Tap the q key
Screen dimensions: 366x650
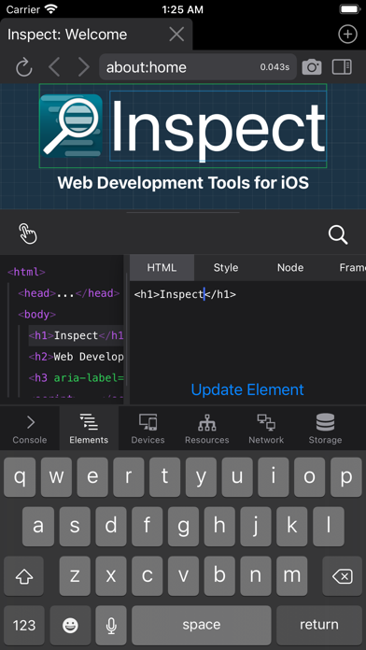point(20,477)
